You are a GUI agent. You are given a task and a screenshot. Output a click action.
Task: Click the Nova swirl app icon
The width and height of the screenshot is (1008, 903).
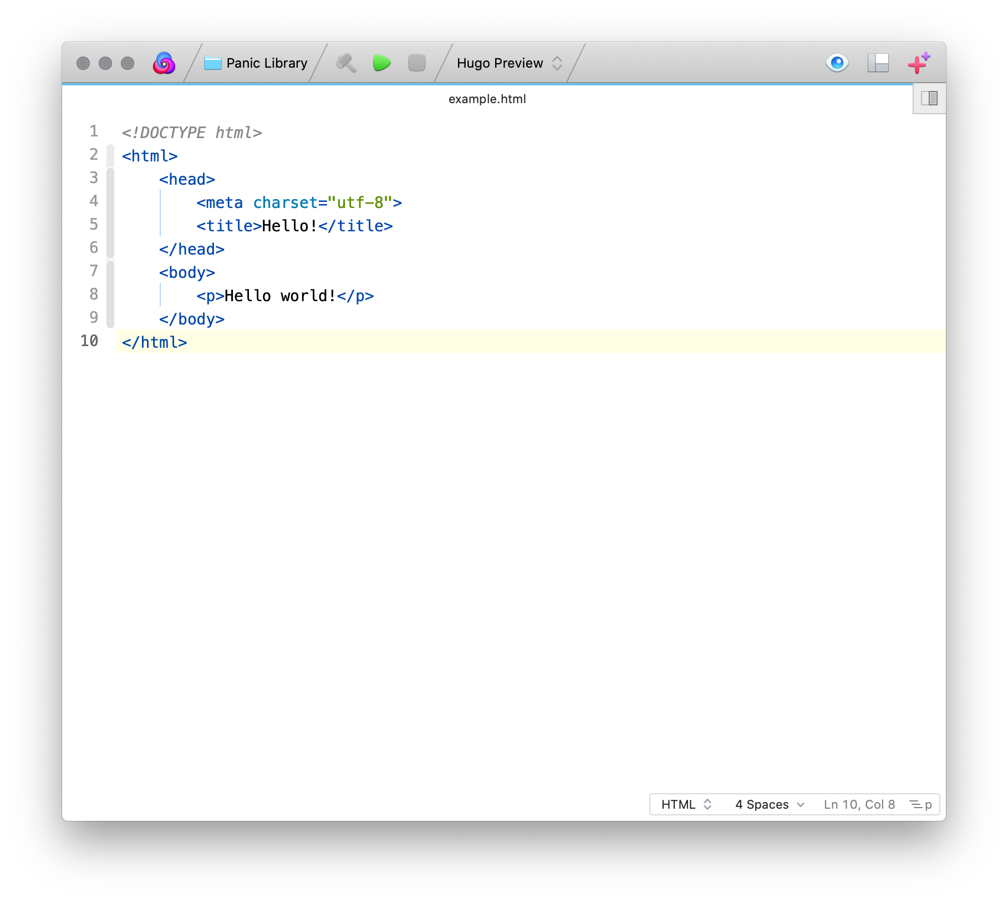[164, 63]
